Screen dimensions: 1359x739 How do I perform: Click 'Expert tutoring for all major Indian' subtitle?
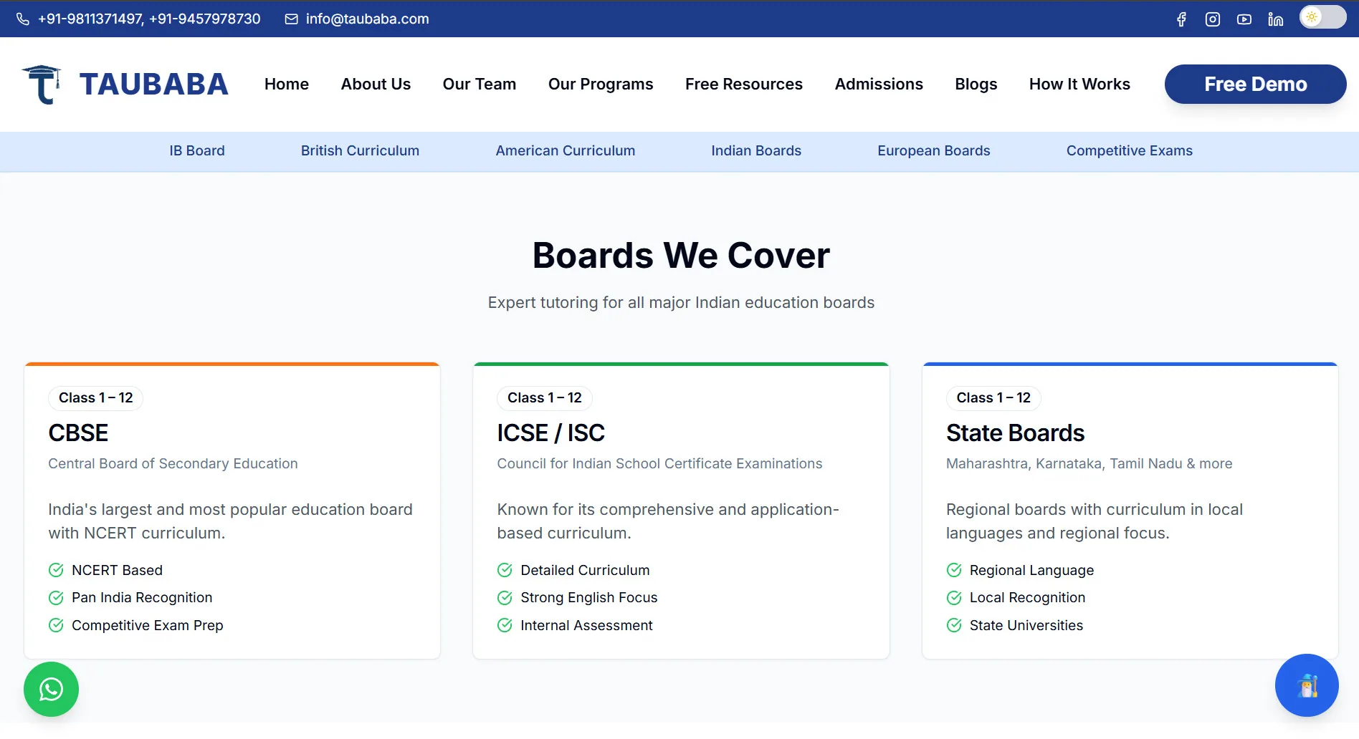(681, 303)
